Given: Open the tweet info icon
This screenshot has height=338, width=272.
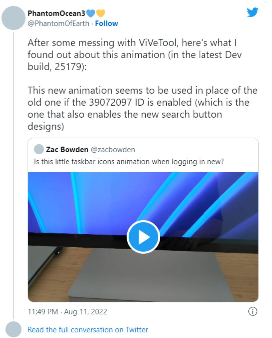Looking at the screenshot, I should point(253,311).
